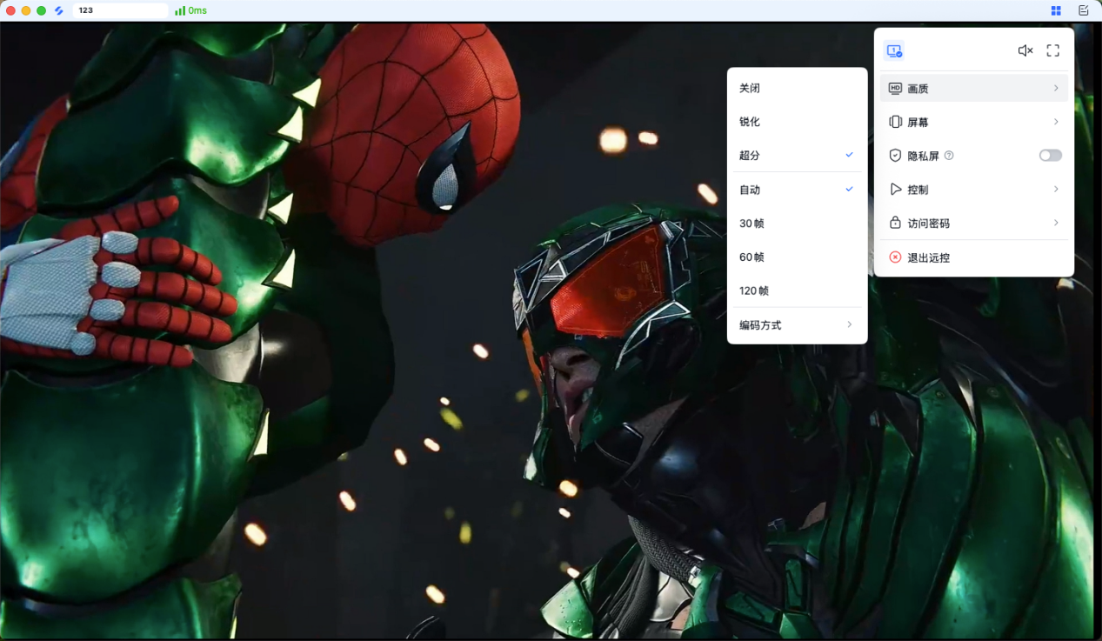
Task: Click the green signal strength bars icon
Action: coord(180,10)
